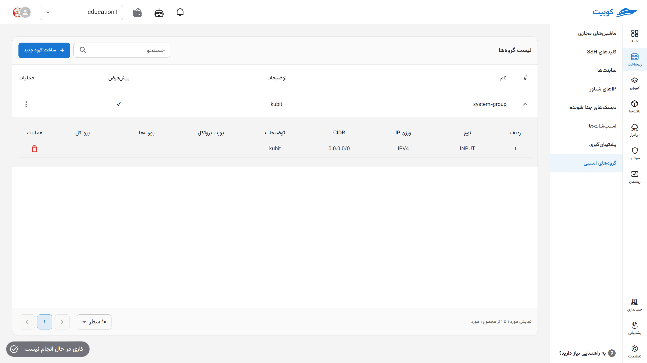Select گروه‌های امنیتی menu item
Image resolution: width=647 pixels, height=363 pixels.
(586, 163)
